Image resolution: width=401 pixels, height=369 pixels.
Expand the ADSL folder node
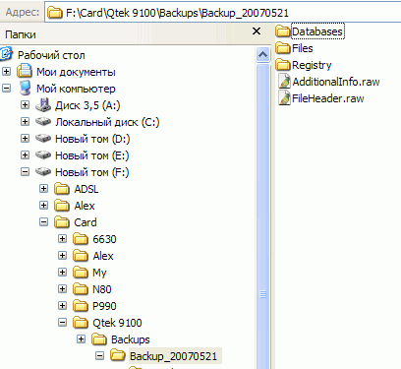coord(43,189)
